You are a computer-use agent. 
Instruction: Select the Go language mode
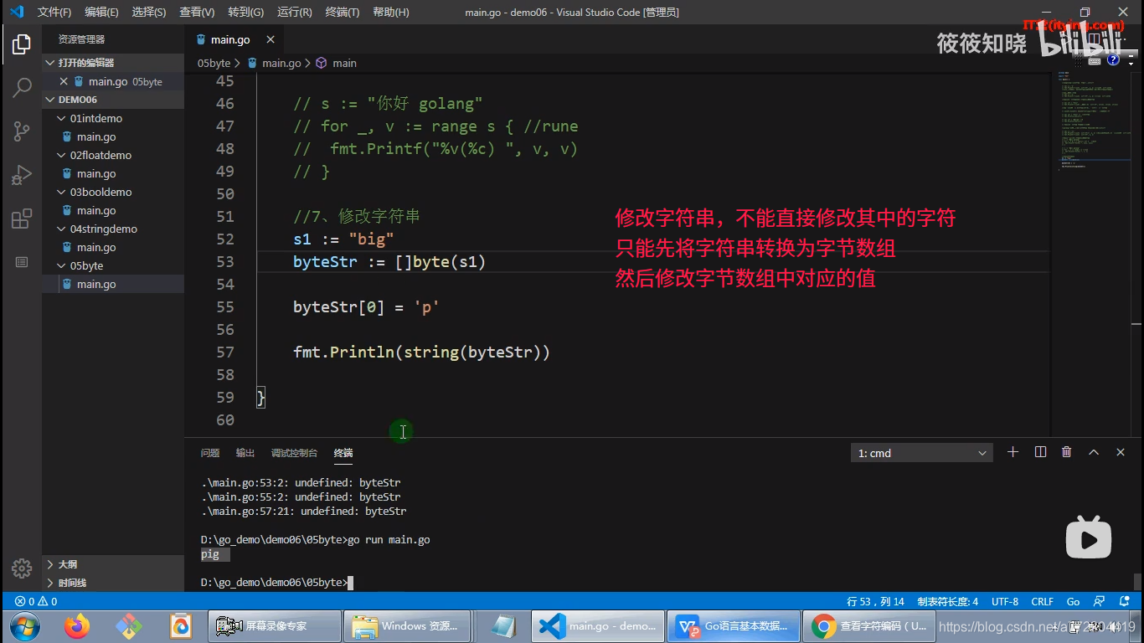click(1074, 601)
